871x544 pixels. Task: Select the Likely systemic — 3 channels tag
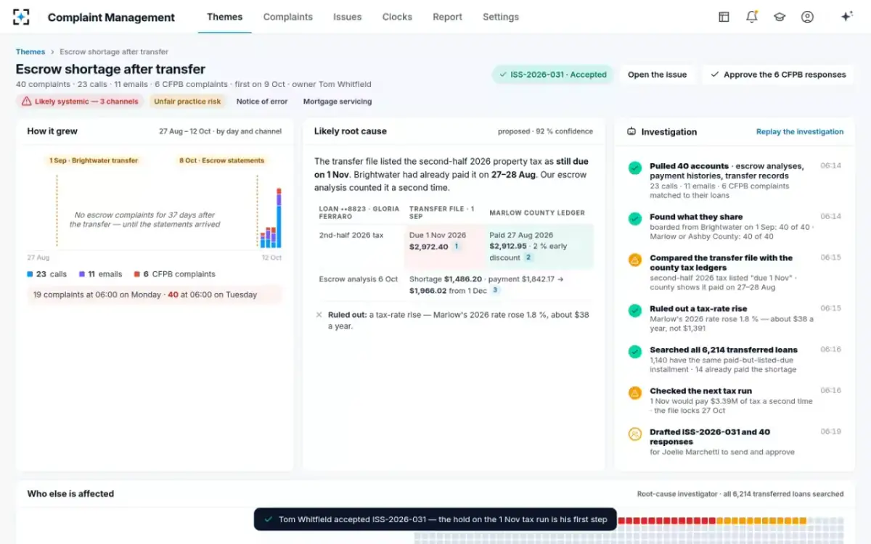(x=80, y=102)
